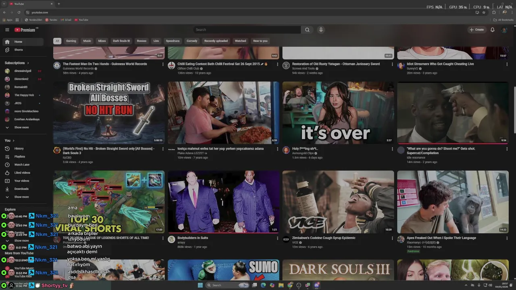This screenshot has height=290, width=516.
Task: Click Asmongold Clips channel avatar
Action: pos(286,150)
